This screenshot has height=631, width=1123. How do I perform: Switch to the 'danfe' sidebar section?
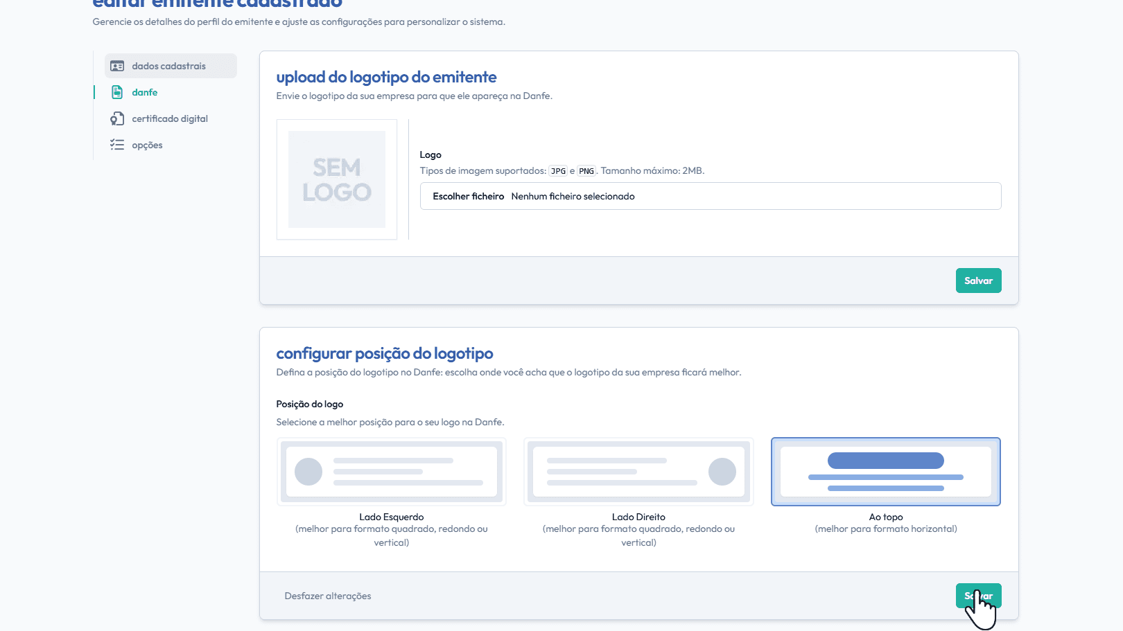pyautogui.click(x=145, y=92)
